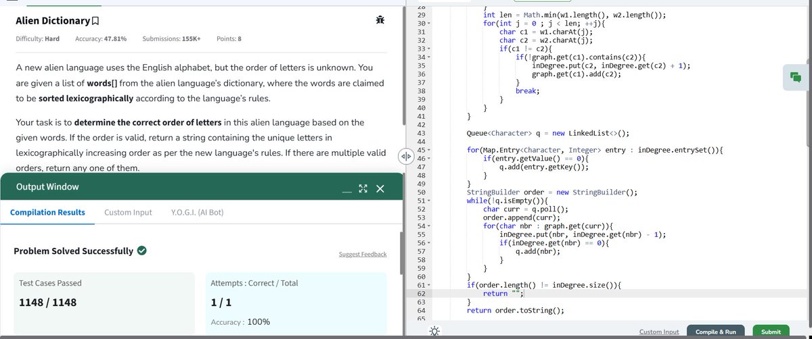Click the q.add(nbr) code line
Viewport: 812px width, 339px height.
(x=538, y=251)
